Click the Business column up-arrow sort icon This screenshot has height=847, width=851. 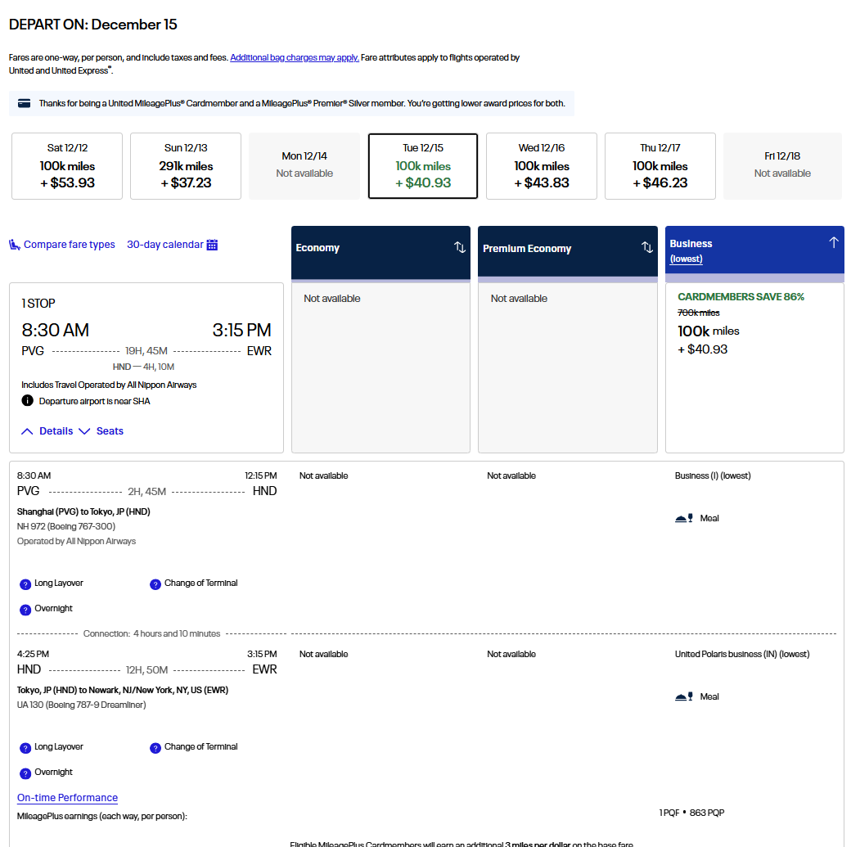click(834, 243)
